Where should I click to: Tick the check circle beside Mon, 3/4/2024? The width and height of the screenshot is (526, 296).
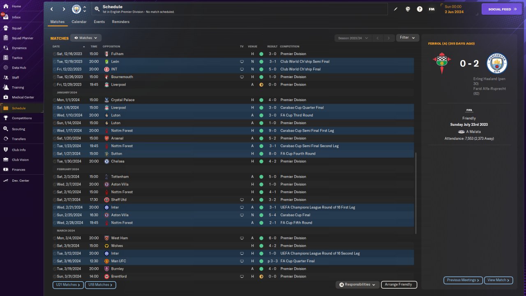click(x=55, y=238)
